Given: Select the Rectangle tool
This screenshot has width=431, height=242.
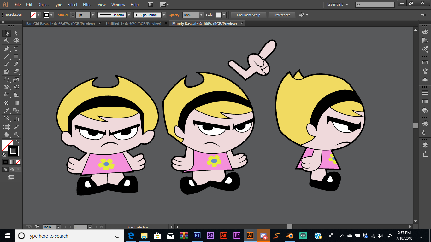Looking at the screenshot, I should pos(16,57).
